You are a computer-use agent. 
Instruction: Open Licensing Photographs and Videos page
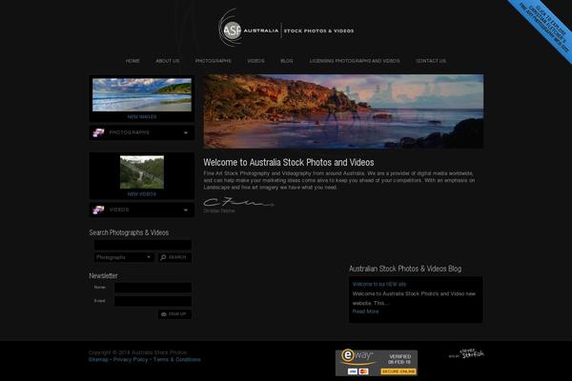coord(355,61)
